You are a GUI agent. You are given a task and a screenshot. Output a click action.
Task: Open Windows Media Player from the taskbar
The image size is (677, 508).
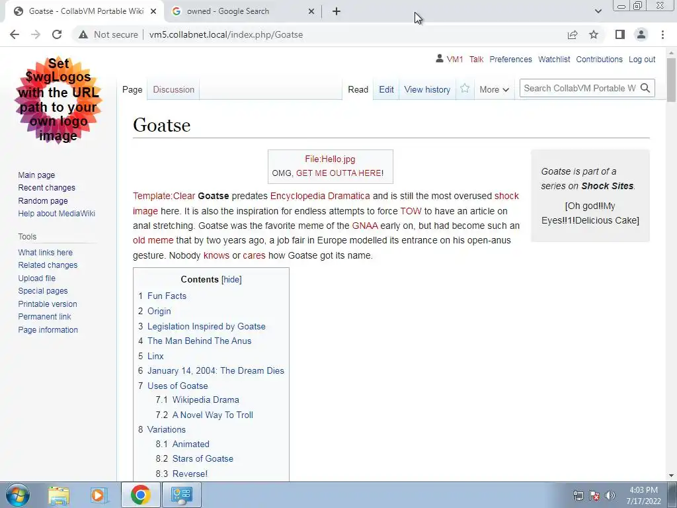[99, 495]
